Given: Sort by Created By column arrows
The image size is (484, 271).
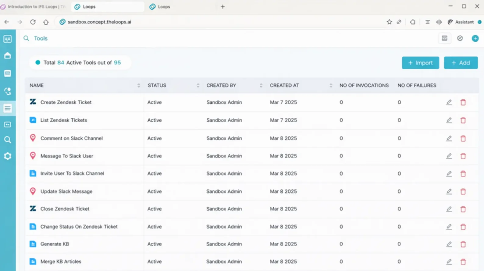Looking at the screenshot, I should click(x=261, y=85).
